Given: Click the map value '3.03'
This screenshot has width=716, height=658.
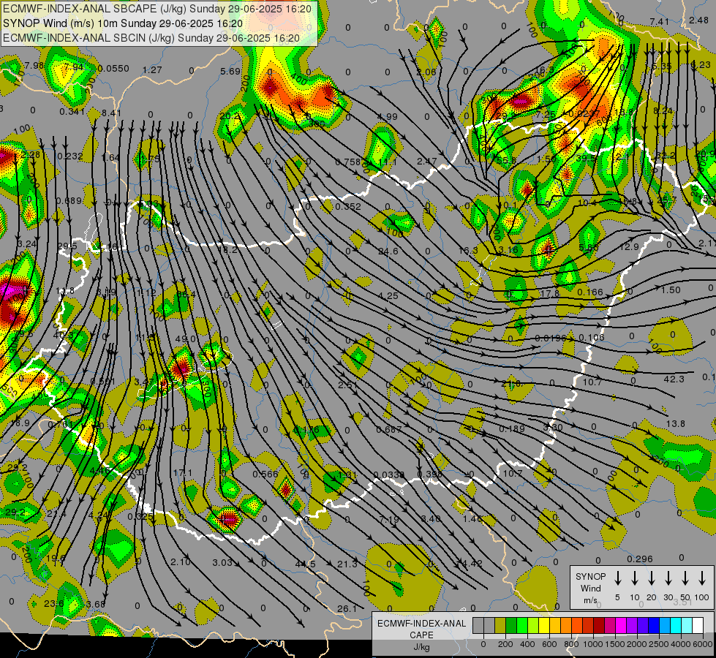Looking at the screenshot, I should coord(222,562).
